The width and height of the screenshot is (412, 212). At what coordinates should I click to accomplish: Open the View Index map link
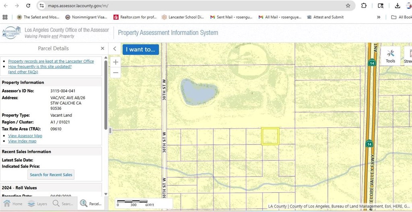tap(22, 141)
